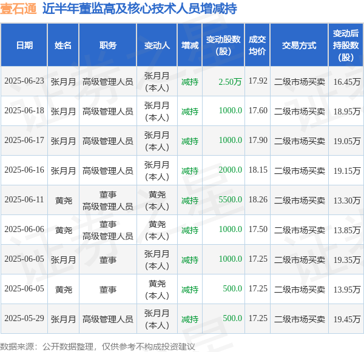Click the 变动人 column header
The image size is (364, 352).
pyautogui.click(x=157, y=45)
